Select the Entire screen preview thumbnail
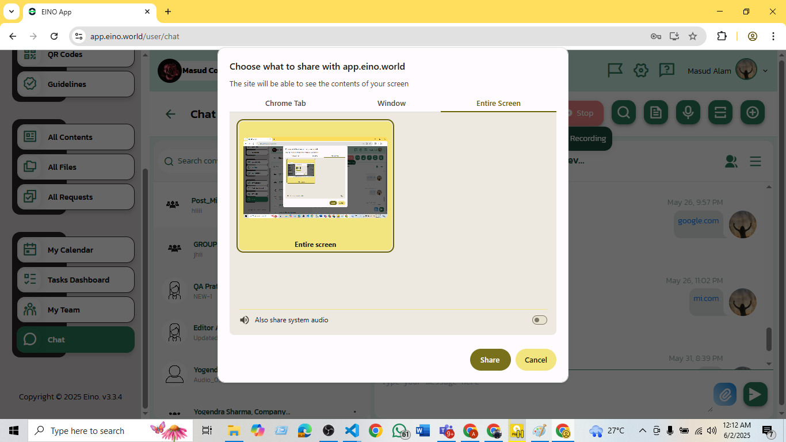 click(x=315, y=186)
